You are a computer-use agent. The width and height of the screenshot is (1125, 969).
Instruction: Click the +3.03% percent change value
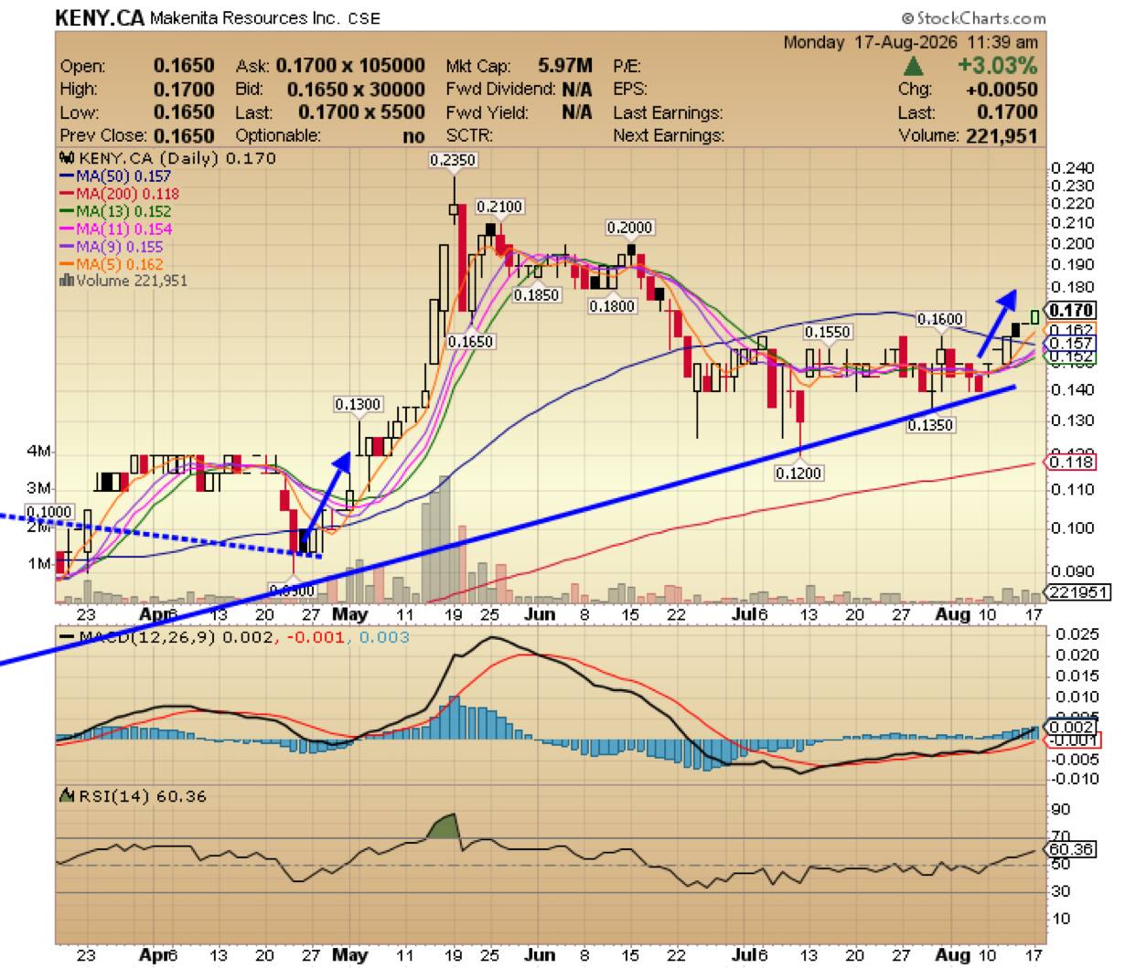(x=997, y=66)
